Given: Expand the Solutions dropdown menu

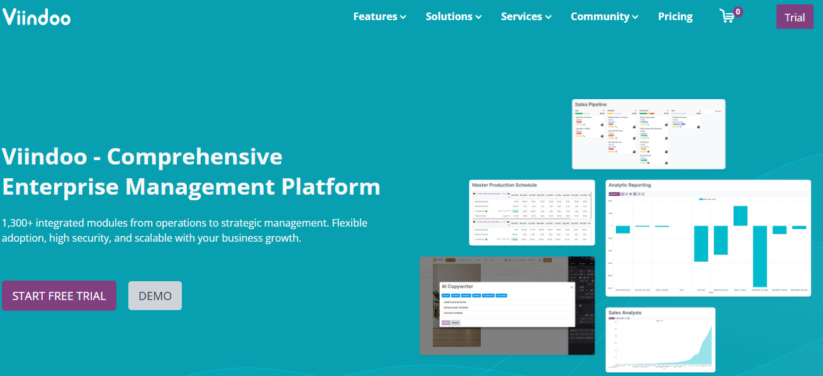Looking at the screenshot, I should tap(454, 17).
